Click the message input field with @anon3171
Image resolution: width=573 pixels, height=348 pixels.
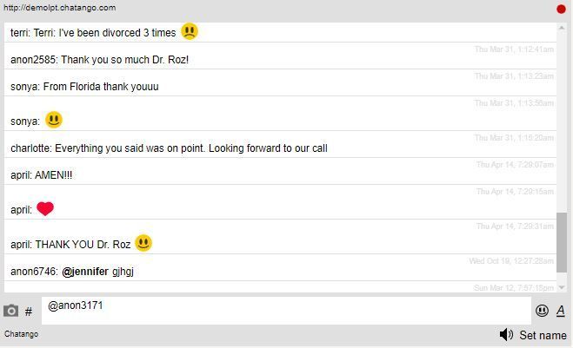click(286, 311)
